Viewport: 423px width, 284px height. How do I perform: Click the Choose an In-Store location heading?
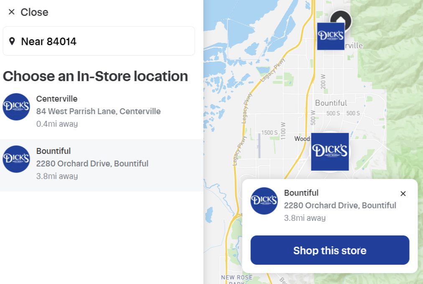(95, 76)
